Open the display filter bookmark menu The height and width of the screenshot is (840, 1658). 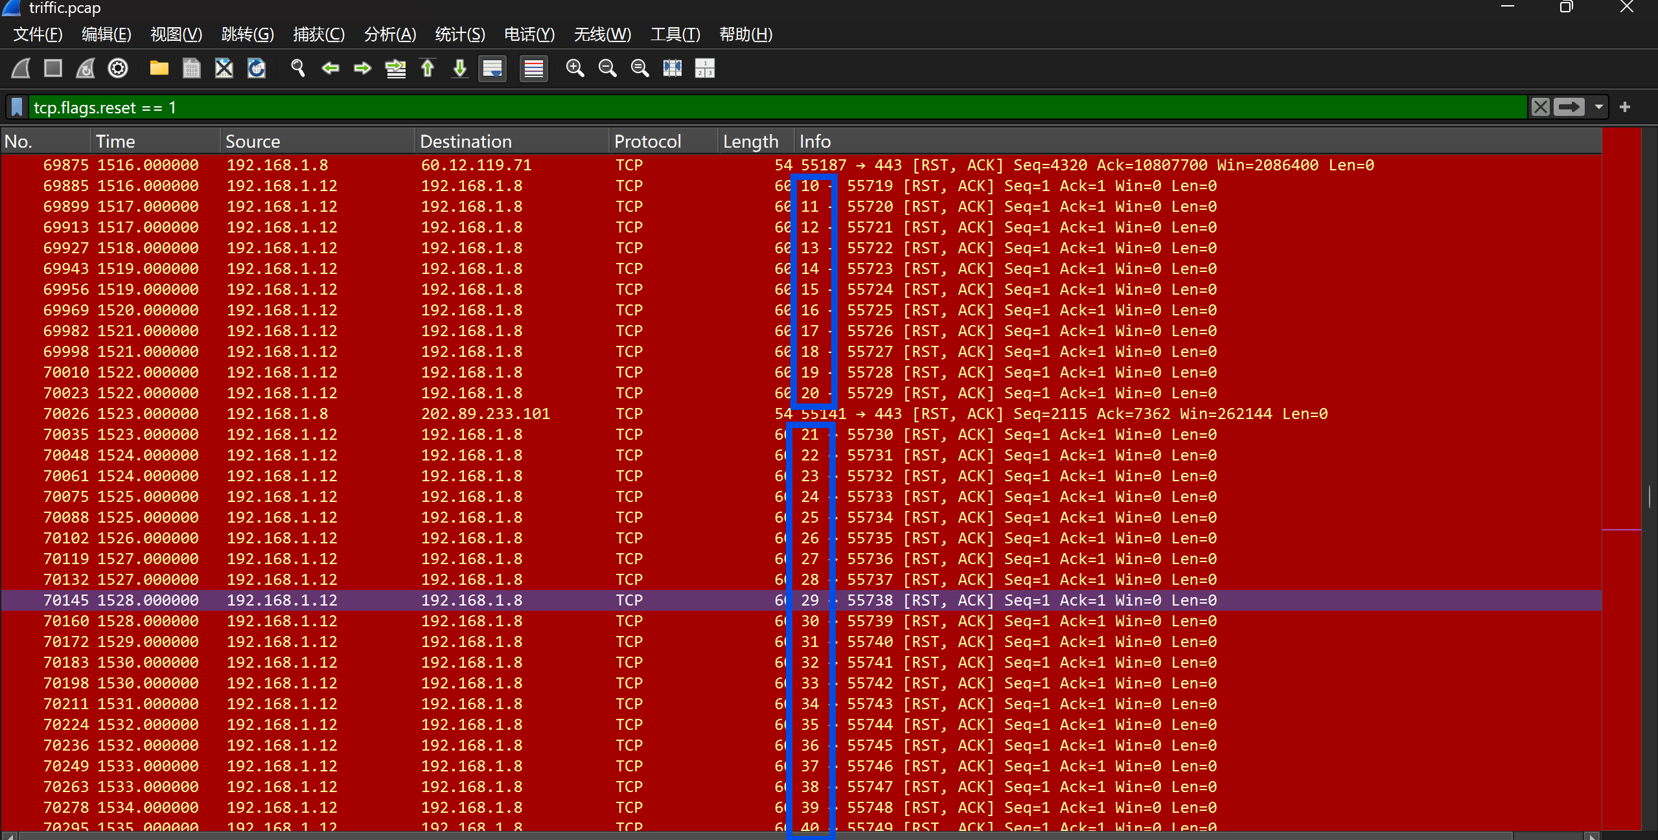pyautogui.click(x=17, y=108)
